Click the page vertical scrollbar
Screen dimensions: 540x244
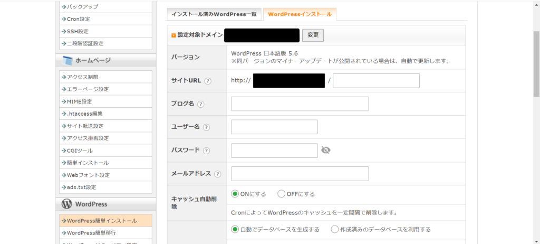click(536, 64)
